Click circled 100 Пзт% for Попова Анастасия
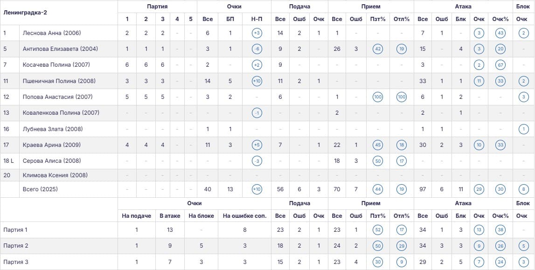 coord(378,97)
